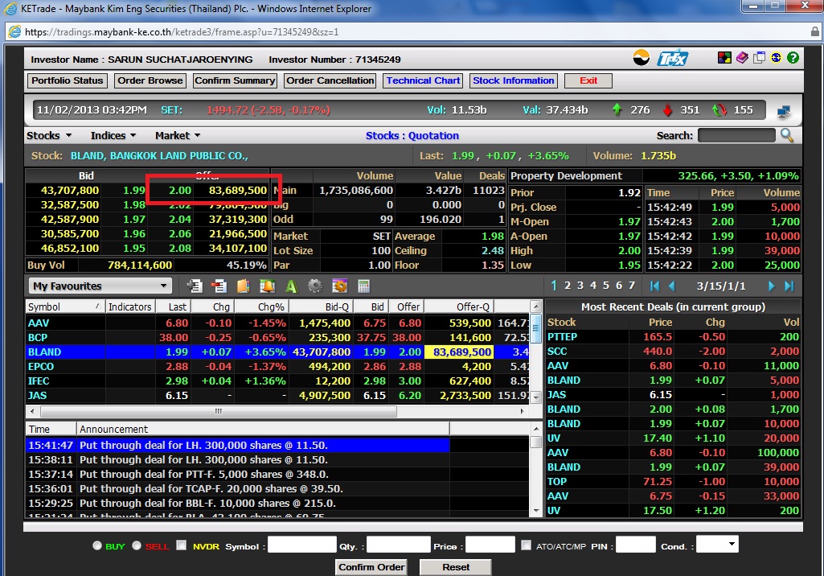Open the orange folder book icon
The image size is (824, 576).
[x=243, y=286]
